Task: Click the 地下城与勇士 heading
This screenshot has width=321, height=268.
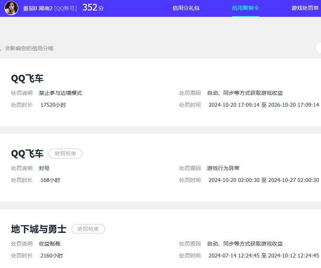Action: click(39, 229)
